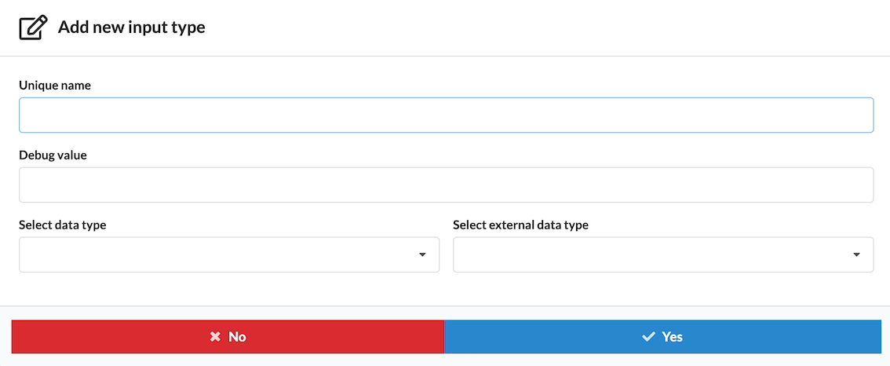Open the Select data type dropdown

pyautogui.click(x=228, y=254)
